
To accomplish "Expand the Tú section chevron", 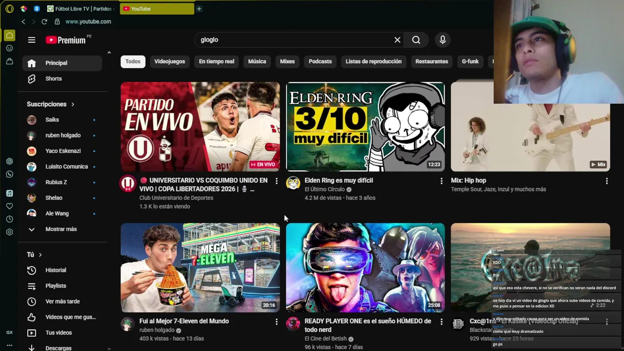I will (40, 254).
